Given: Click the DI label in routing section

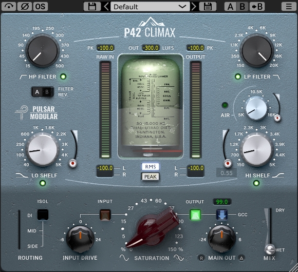Looking at the screenshot, I should [x=30, y=216].
